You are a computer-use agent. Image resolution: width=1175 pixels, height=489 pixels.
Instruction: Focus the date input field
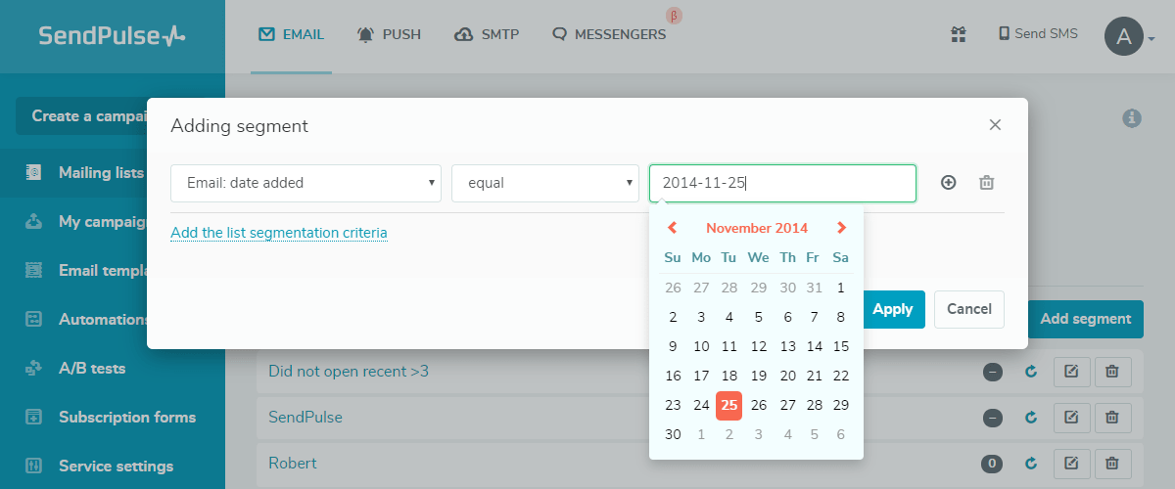782,183
